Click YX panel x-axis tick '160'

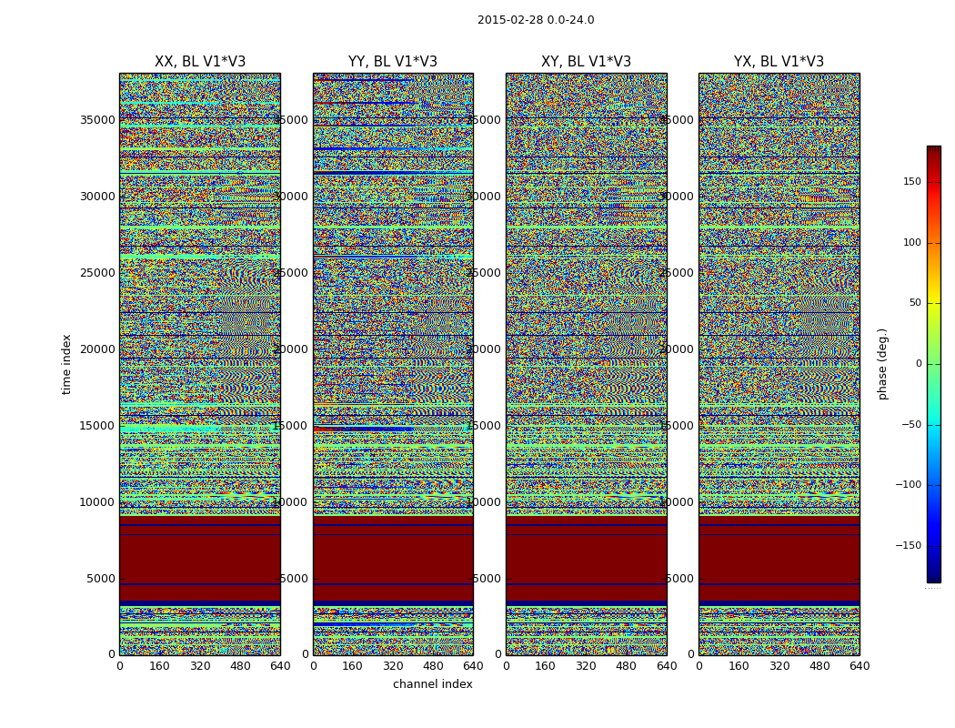click(739, 666)
